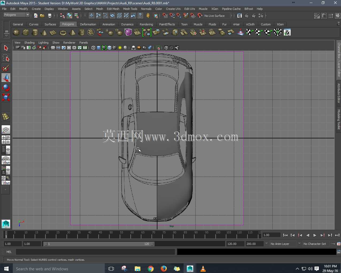Create a polygon cone from shelf
This screenshot has height=273, width=341.
[44, 32]
